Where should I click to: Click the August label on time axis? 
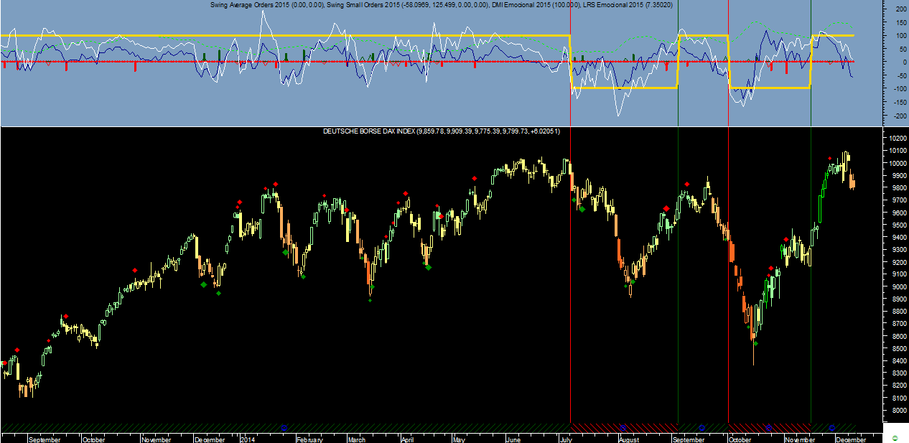[628, 439]
